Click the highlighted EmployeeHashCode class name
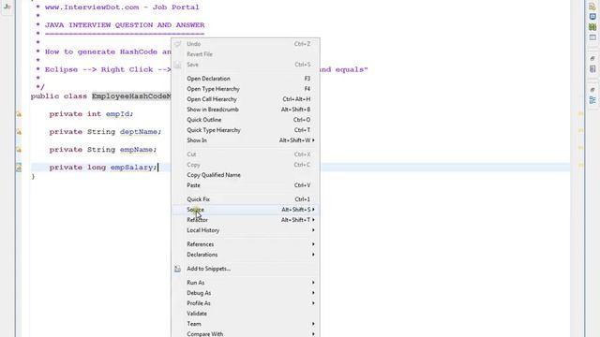Screen dimensions: 600x337 131,96
